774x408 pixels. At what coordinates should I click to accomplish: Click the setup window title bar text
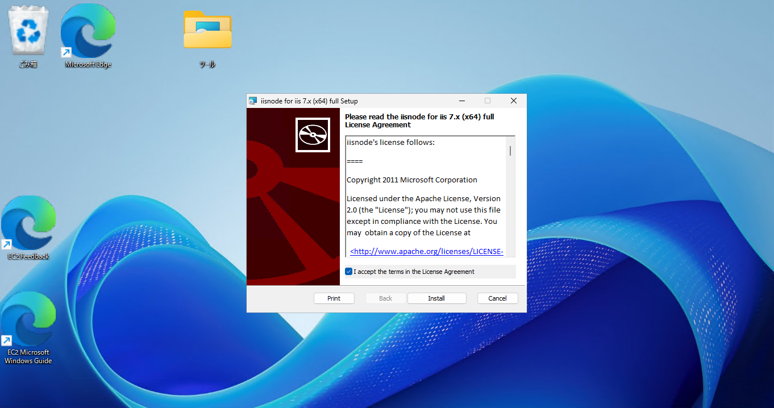coord(309,101)
